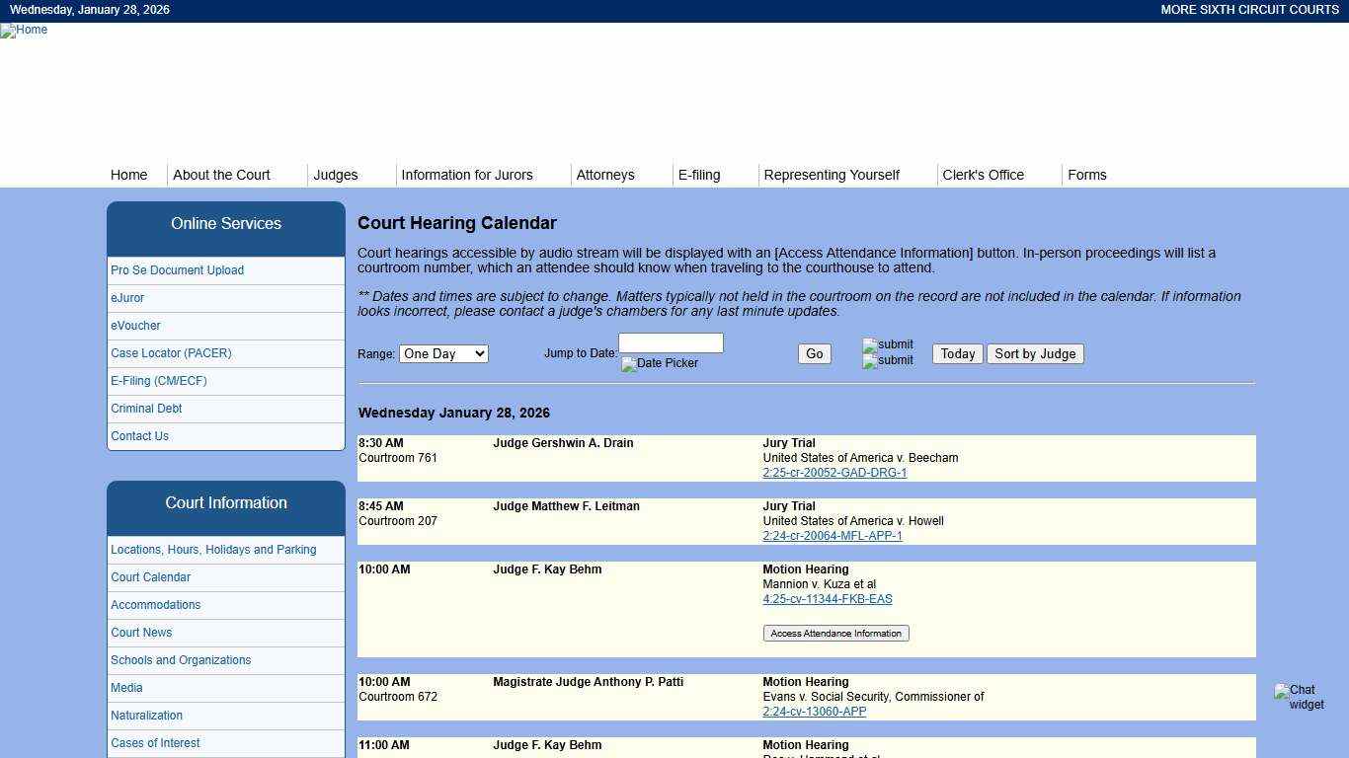Open case 2:25-cr-20052-GAD-DRG-1
This screenshot has height=758, width=1349.
coord(834,472)
